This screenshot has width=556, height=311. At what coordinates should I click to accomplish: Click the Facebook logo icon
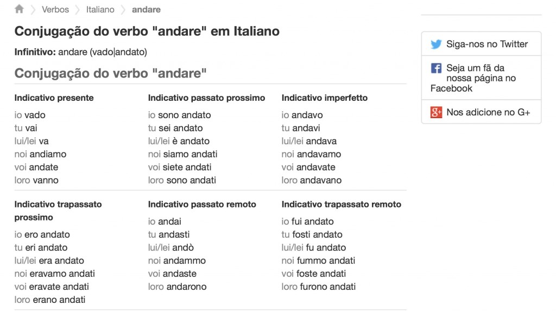[436, 68]
